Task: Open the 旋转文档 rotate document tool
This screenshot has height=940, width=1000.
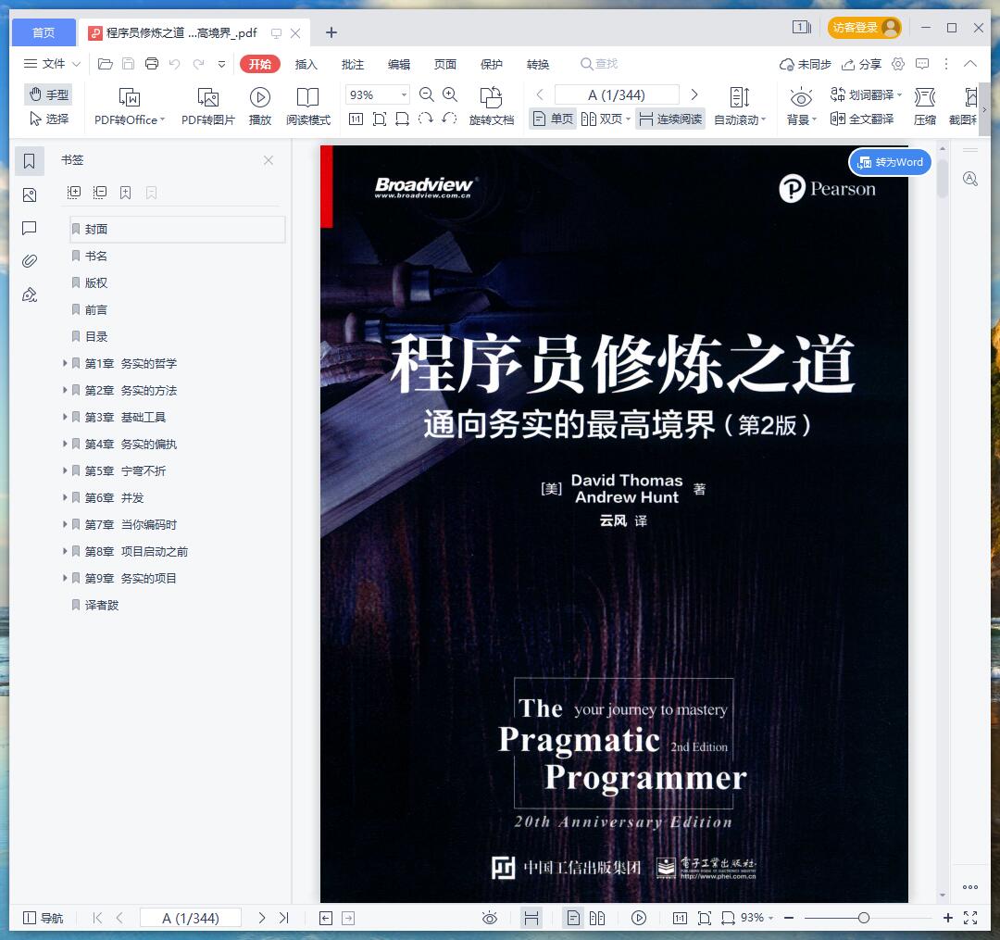Action: coord(491,106)
